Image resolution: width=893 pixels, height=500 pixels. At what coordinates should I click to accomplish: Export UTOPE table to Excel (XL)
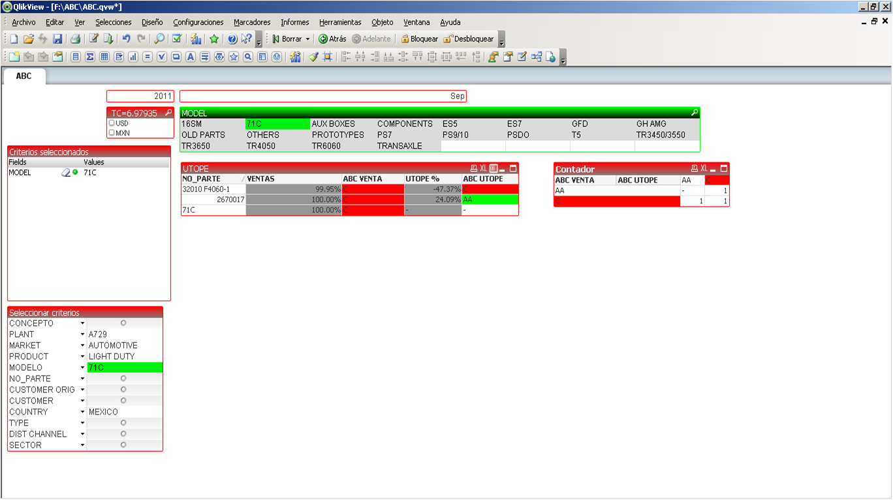pos(484,168)
